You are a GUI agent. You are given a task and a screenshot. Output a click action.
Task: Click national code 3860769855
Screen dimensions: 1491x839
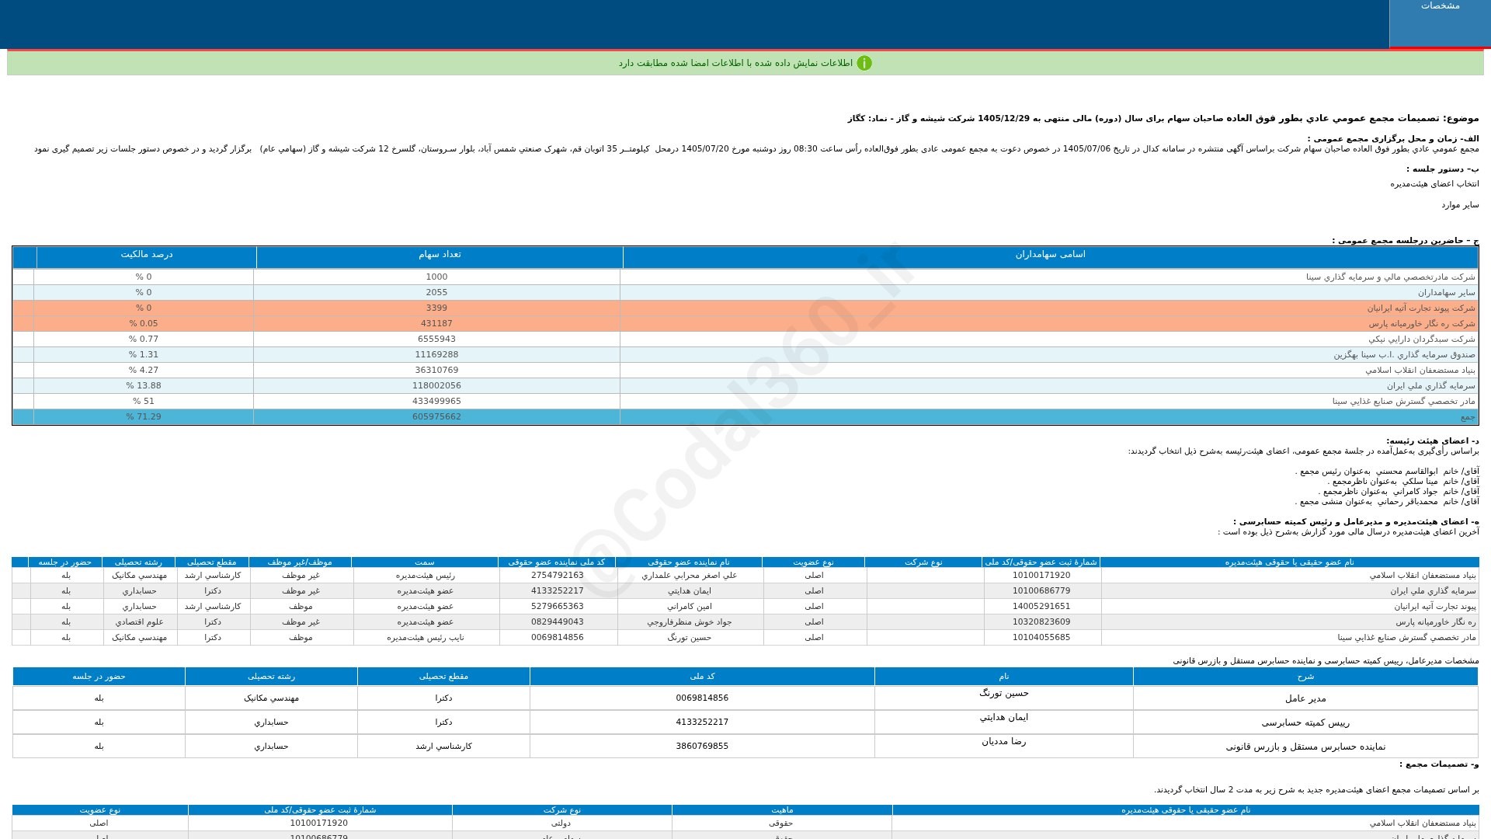(x=702, y=747)
